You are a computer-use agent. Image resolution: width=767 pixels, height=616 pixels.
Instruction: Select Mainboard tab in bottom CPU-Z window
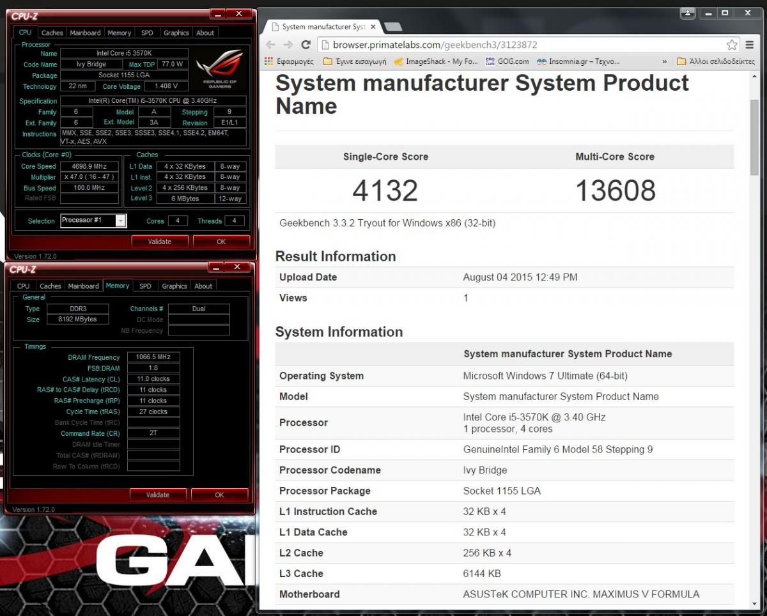[84, 286]
